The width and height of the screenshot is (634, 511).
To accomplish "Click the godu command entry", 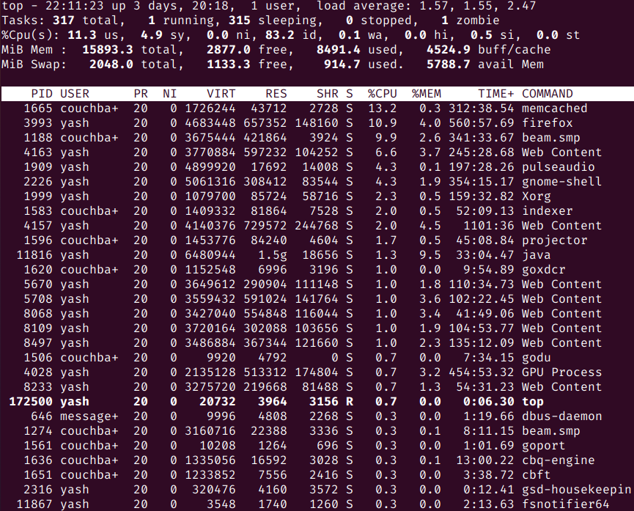I will [x=536, y=358].
